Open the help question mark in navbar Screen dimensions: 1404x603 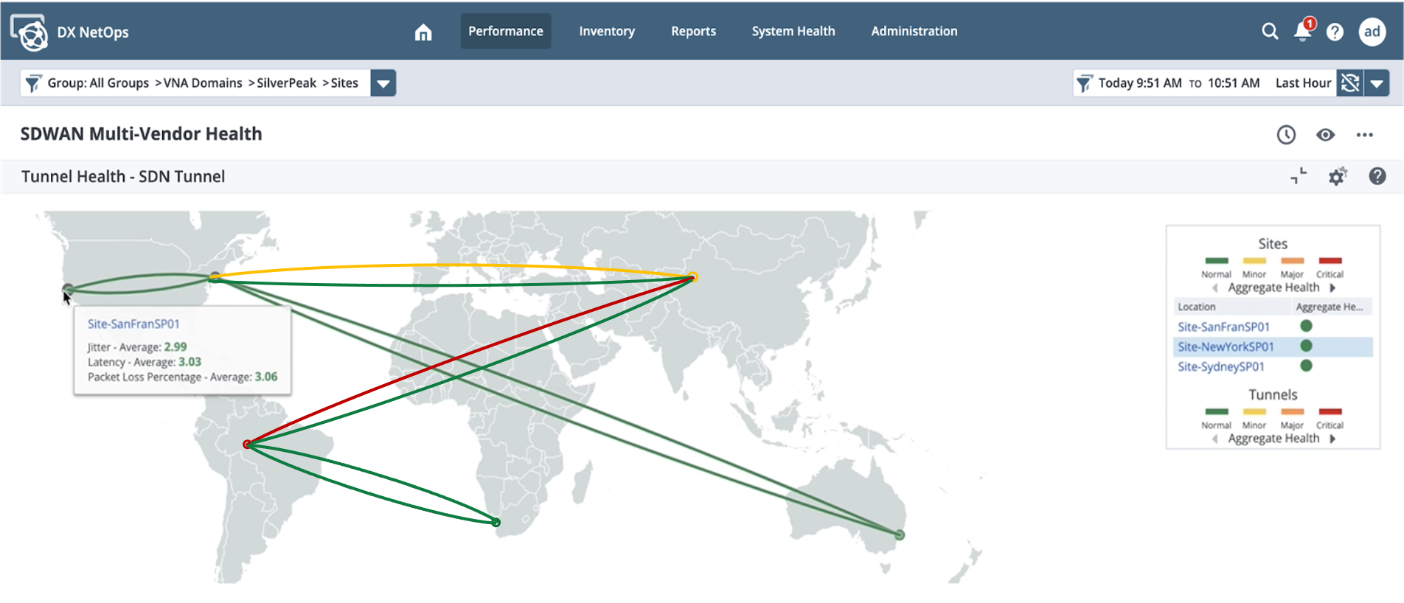click(1335, 32)
